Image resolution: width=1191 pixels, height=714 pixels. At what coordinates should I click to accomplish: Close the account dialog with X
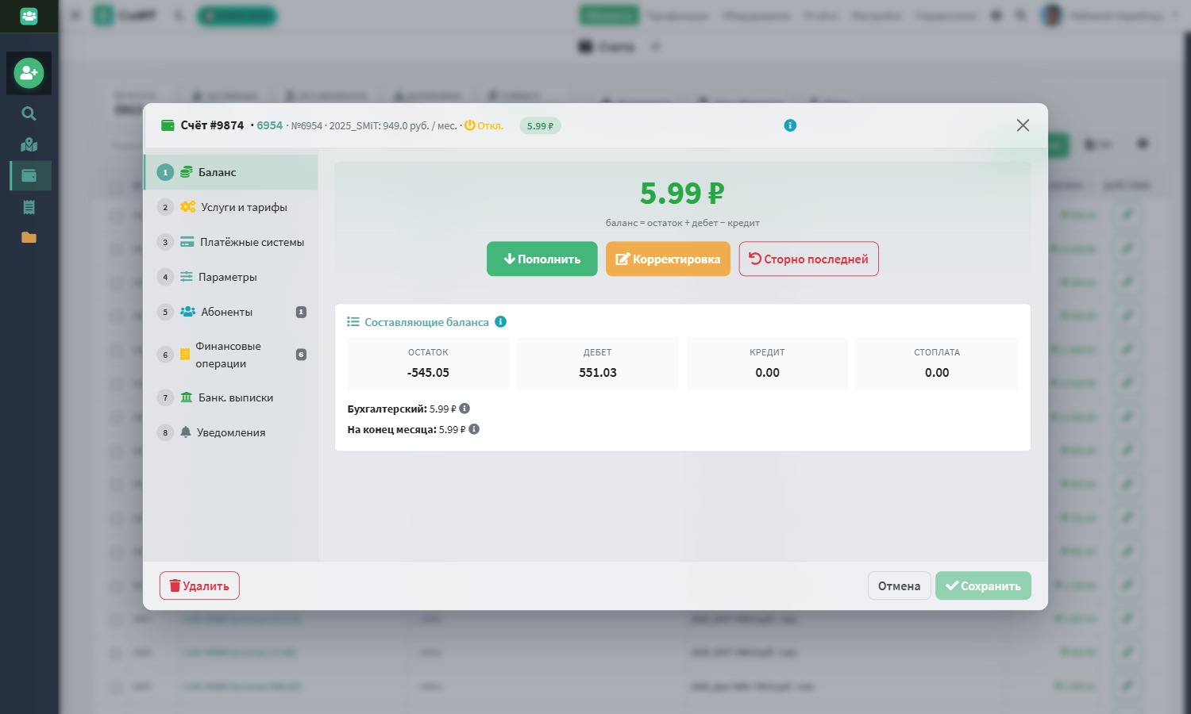click(1023, 125)
